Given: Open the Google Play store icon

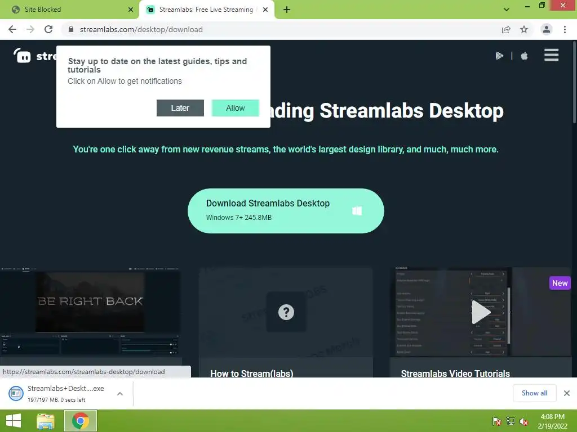Looking at the screenshot, I should coord(499,56).
